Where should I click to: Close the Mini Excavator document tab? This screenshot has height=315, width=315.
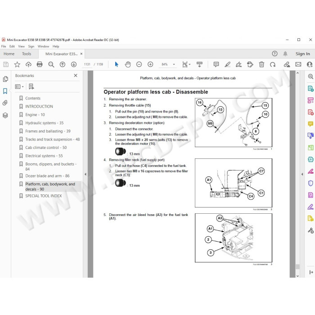81,54
